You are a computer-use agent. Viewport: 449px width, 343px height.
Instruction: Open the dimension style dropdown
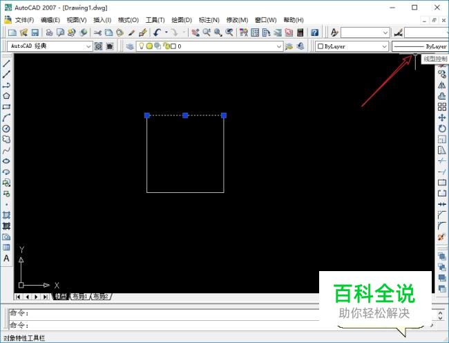coord(426,33)
